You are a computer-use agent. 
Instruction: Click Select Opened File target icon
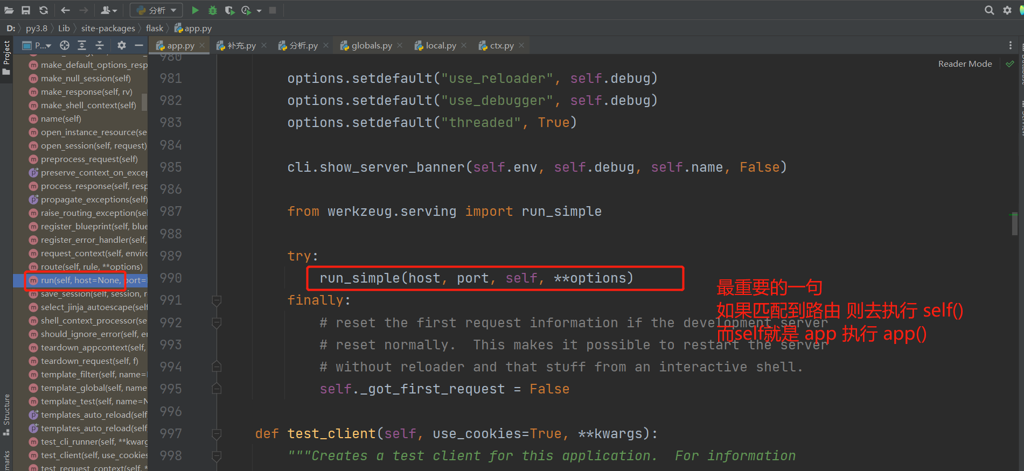(65, 46)
